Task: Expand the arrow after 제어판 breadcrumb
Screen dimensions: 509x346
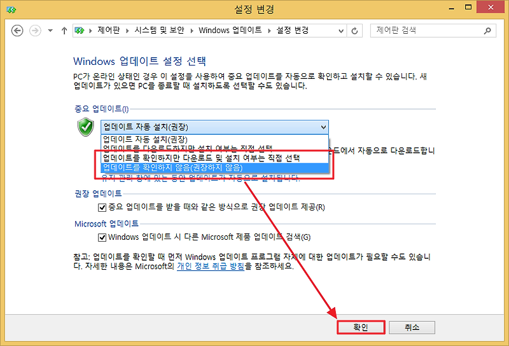Action: tap(127, 31)
